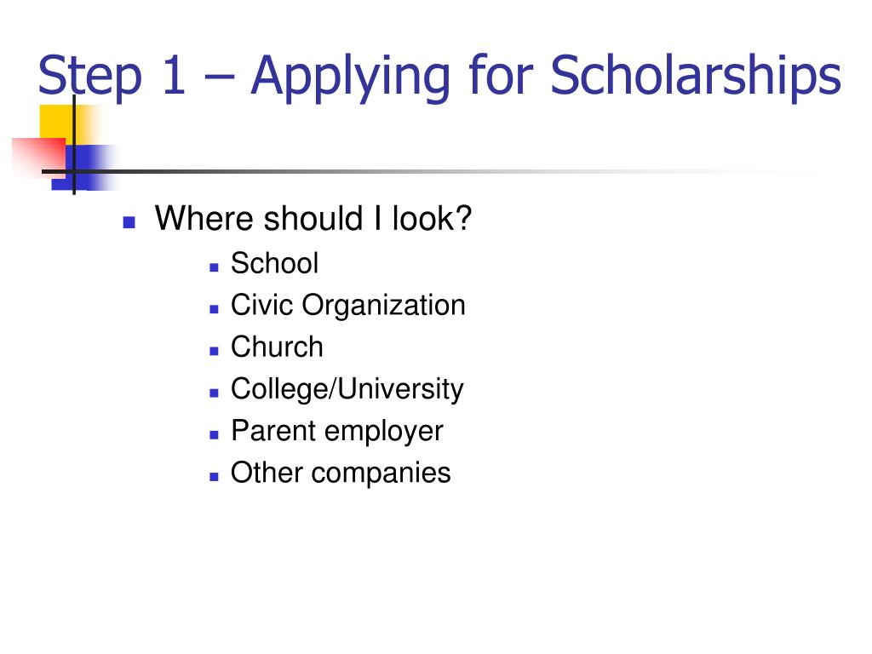The height and width of the screenshot is (654, 872).
Task: Click the bullet marker next to 'Civic Organization'
Action: (x=214, y=309)
